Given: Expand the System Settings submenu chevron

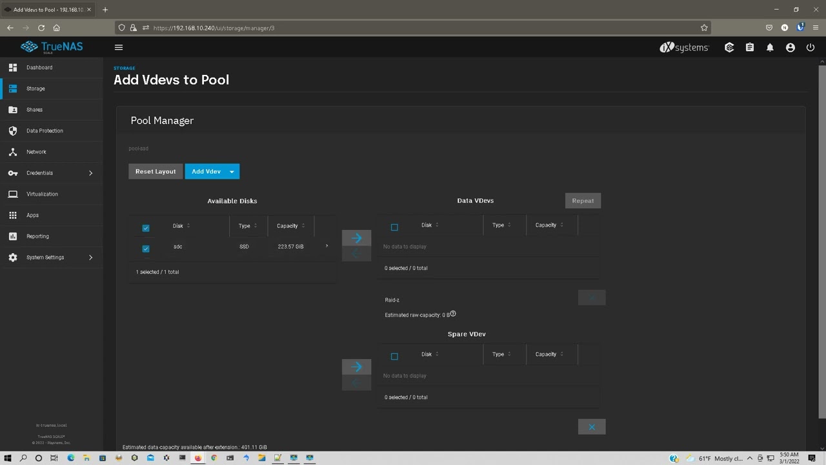Looking at the screenshot, I should pyautogui.click(x=90, y=257).
